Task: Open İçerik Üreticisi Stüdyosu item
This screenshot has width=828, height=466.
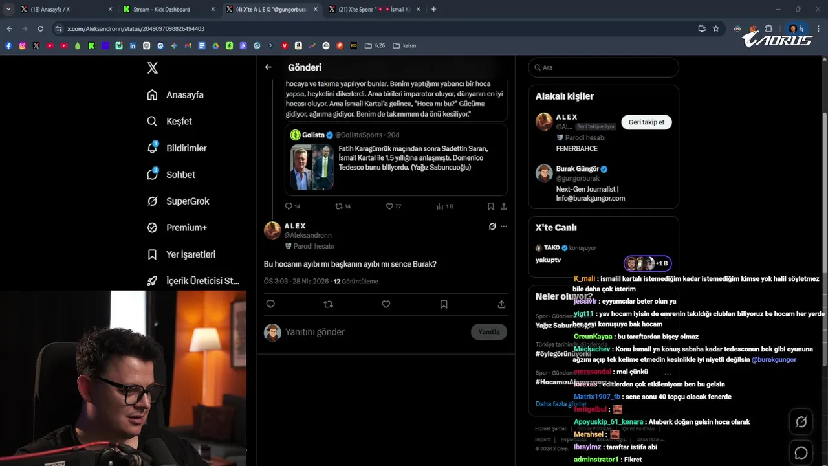Action: coord(193,281)
